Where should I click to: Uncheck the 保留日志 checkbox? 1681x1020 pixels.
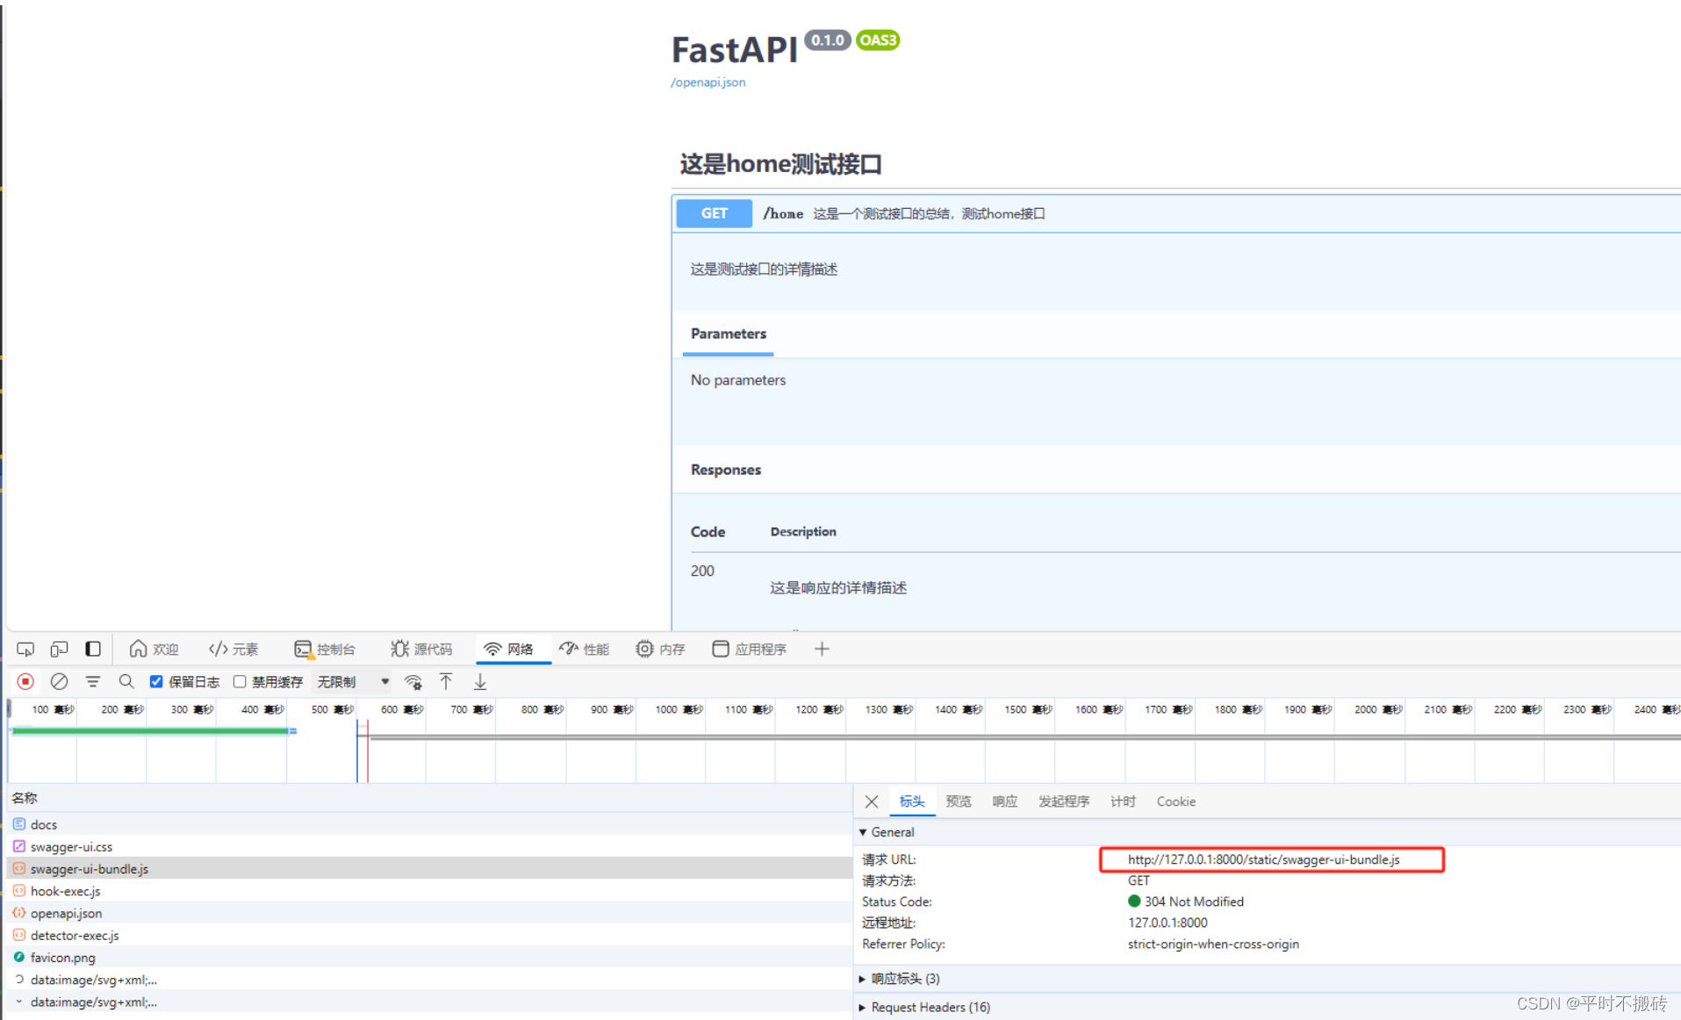[x=155, y=681]
